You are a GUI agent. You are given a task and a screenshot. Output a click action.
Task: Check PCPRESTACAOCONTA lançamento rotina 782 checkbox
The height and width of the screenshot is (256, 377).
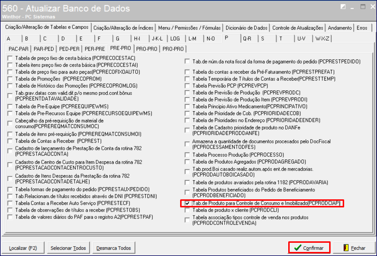click(x=10, y=151)
